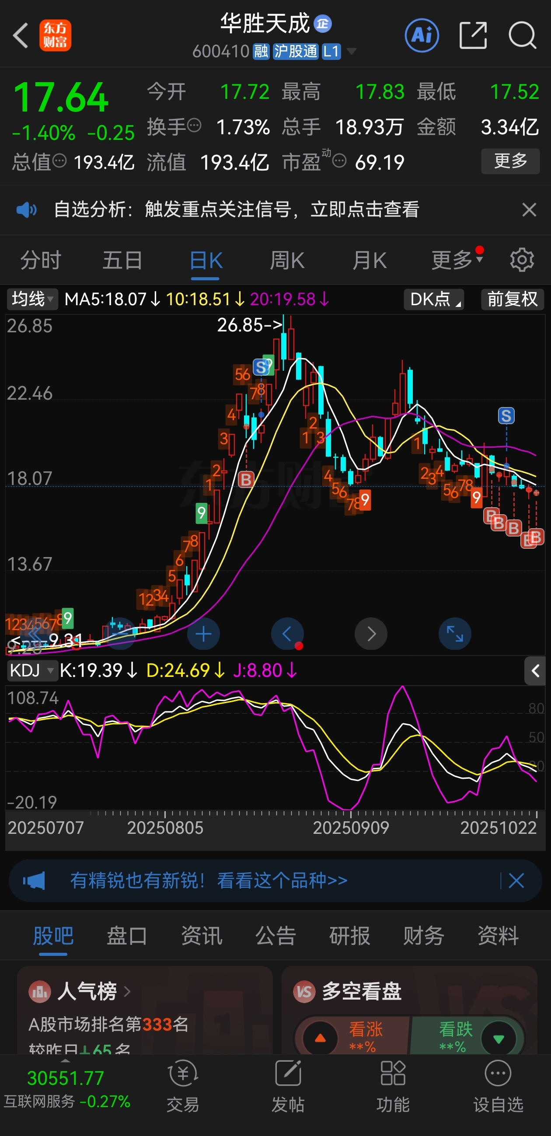Tap the back arrow icon
Screen dimensions: 551x1136
tap(20, 35)
